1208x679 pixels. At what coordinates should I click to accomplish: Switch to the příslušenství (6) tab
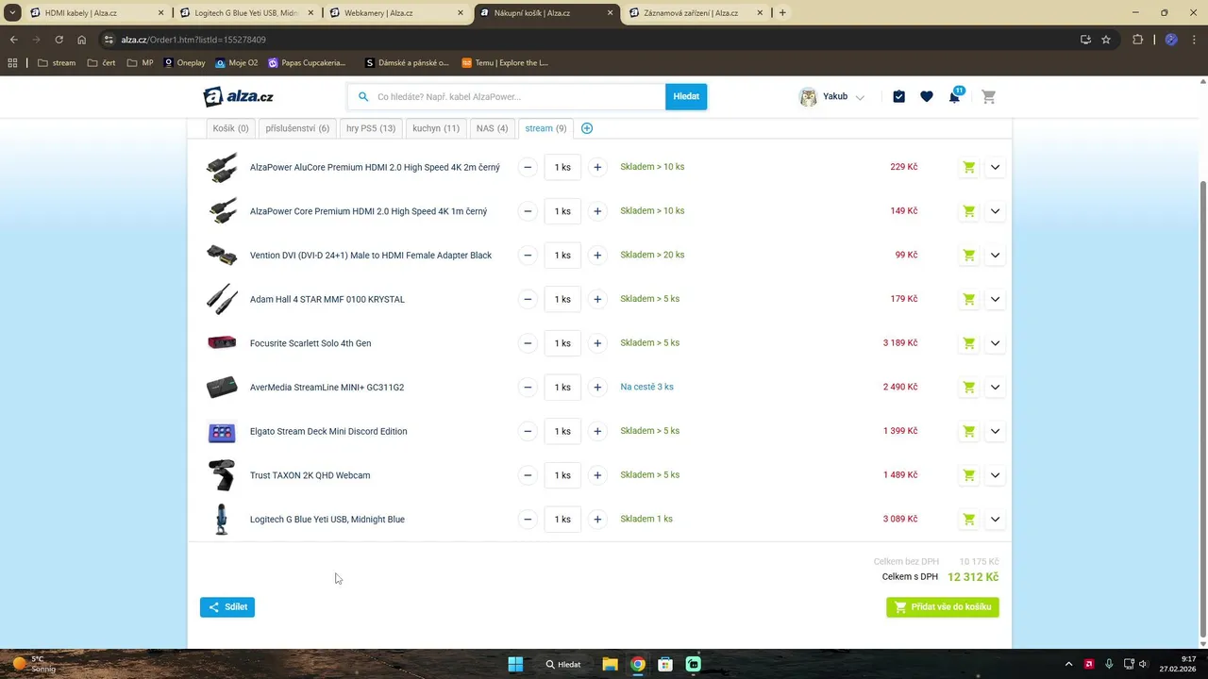pyautogui.click(x=297, y=128)
